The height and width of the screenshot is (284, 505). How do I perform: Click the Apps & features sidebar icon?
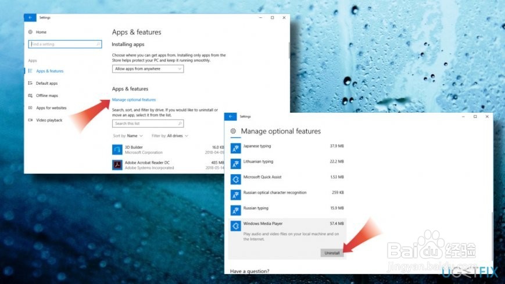pyautogui.click(x=30, y=71)
